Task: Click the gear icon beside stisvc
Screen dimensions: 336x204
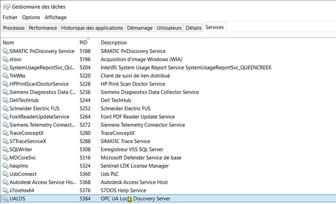Action: coord(5,59)
